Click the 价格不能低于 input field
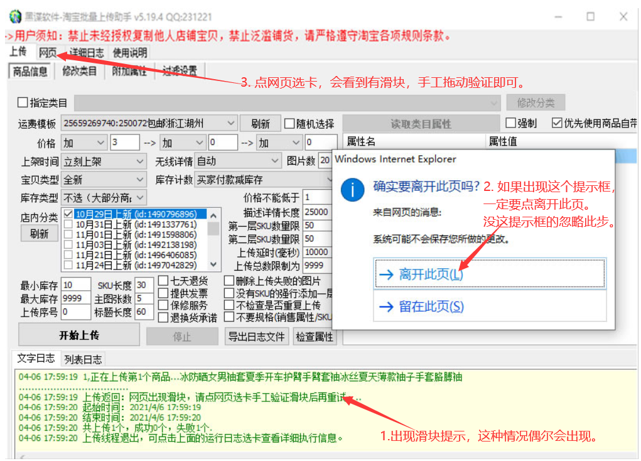 click(x=317, y=197)
